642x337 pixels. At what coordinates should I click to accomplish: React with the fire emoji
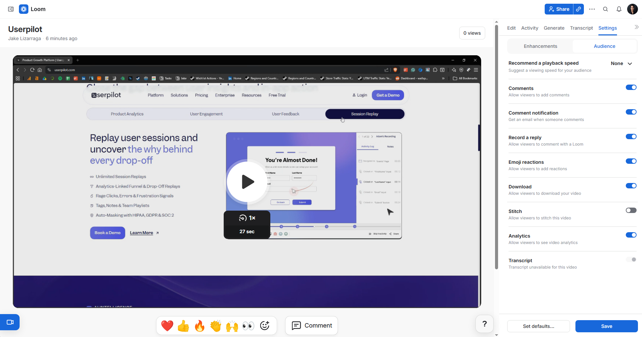[x=200, y=326]
